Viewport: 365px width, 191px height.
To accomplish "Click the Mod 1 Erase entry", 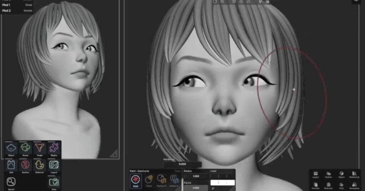I will tap(17, 5).
